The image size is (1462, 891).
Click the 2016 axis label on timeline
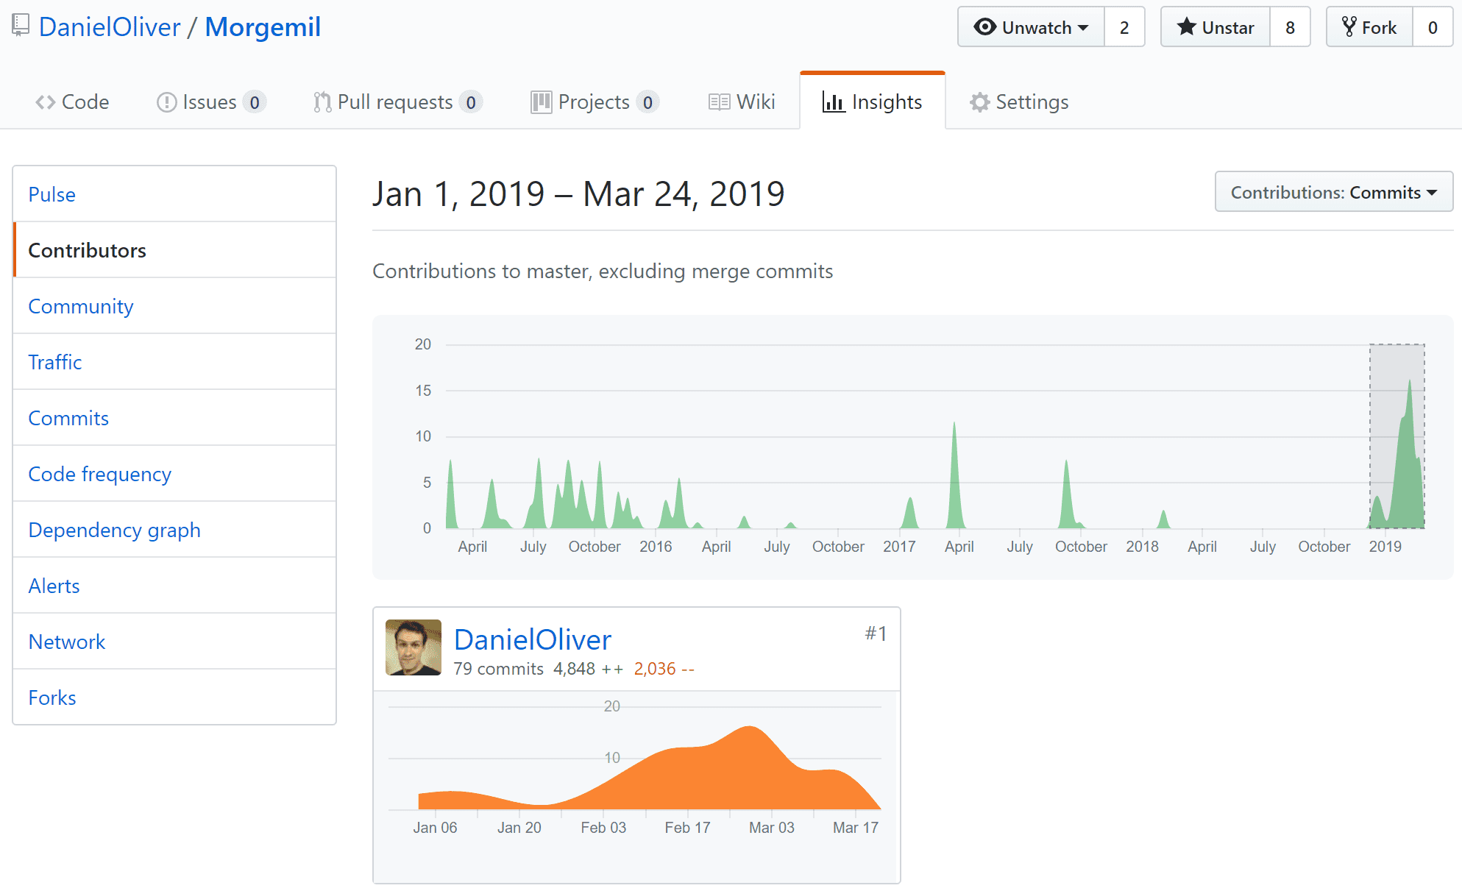(656, 547)
